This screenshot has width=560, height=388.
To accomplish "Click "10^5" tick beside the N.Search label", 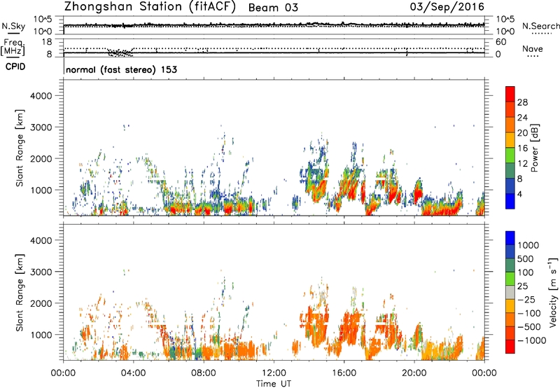I will click(x=505, y=19).
